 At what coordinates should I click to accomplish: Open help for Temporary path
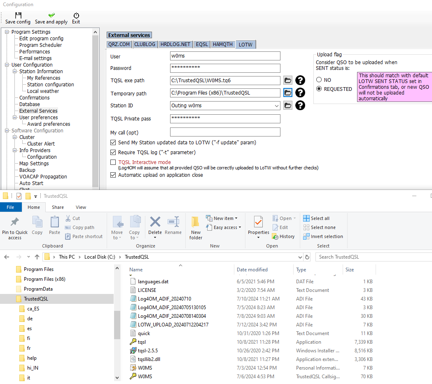coord(300,93)
